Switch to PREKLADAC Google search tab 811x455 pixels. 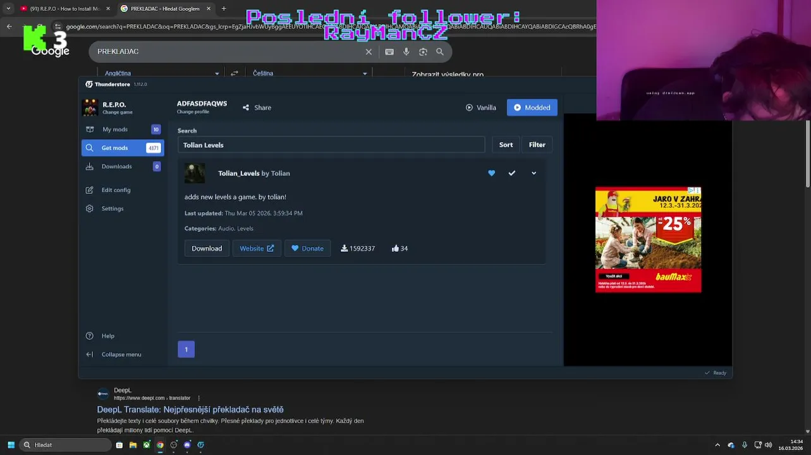[x=165, y=9]
